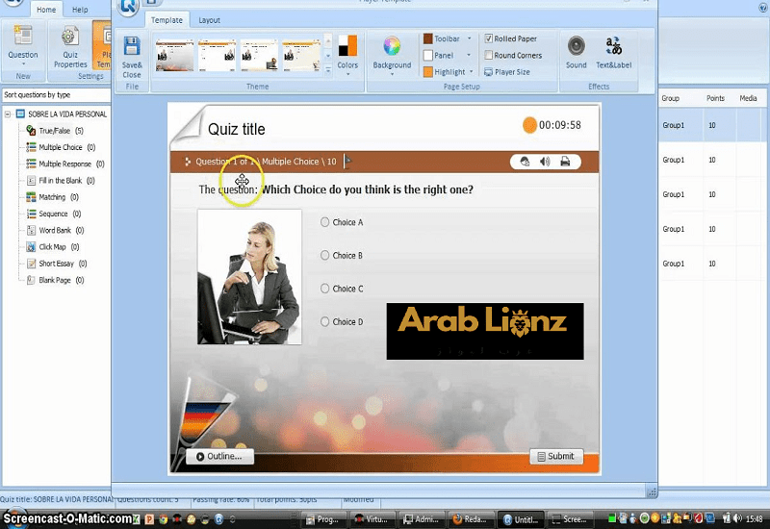This screenshot has width=770, height=529.
Task: Open the Background color wheel icon
Action: pos(392,46)
